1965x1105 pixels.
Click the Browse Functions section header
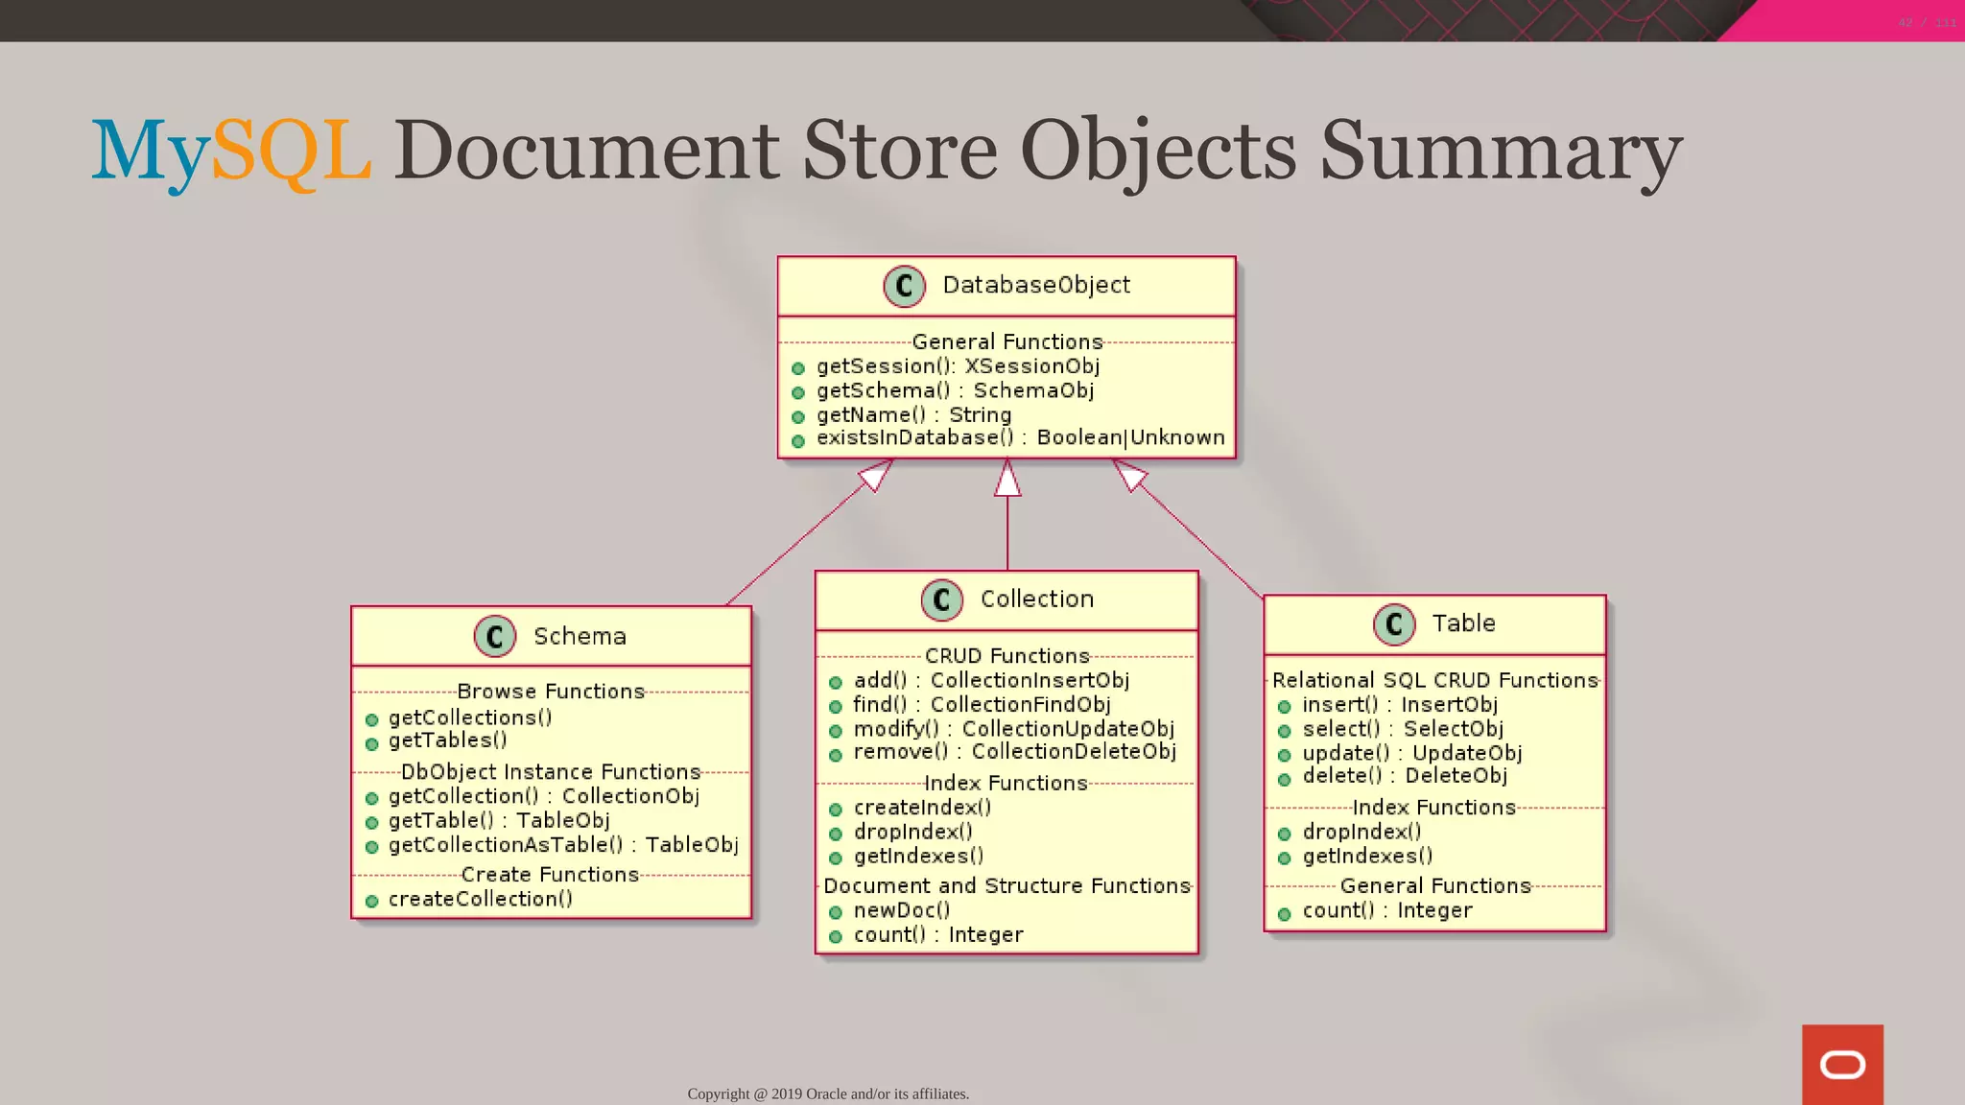point(551,692)
